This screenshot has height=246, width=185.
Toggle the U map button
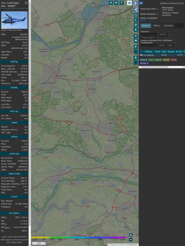111,3
